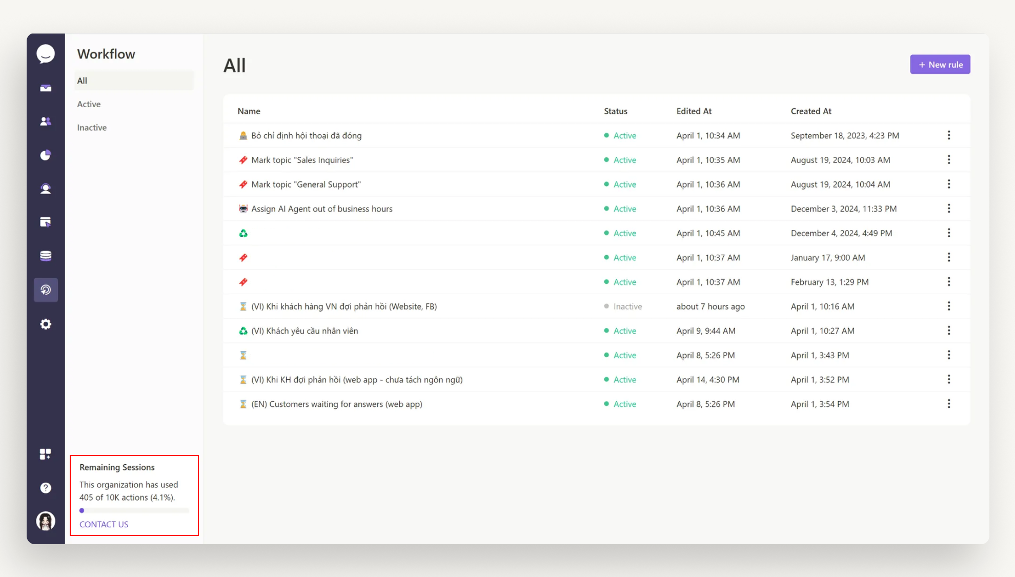Open Settings via the gear icon
Screen dimensions: 1015x577
(x=46, y=324)
